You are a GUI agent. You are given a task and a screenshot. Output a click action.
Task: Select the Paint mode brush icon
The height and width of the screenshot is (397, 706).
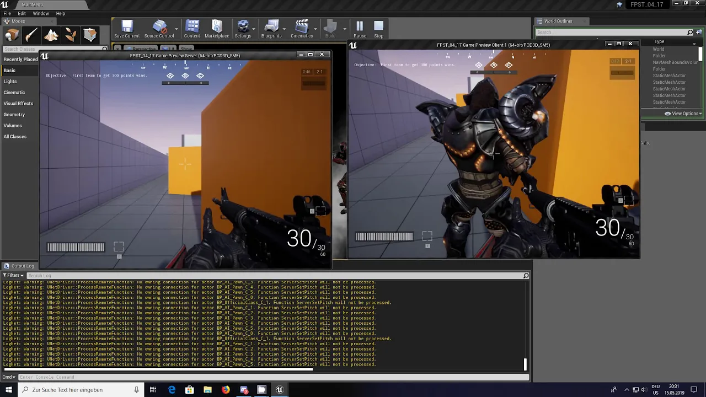[31, 35]
